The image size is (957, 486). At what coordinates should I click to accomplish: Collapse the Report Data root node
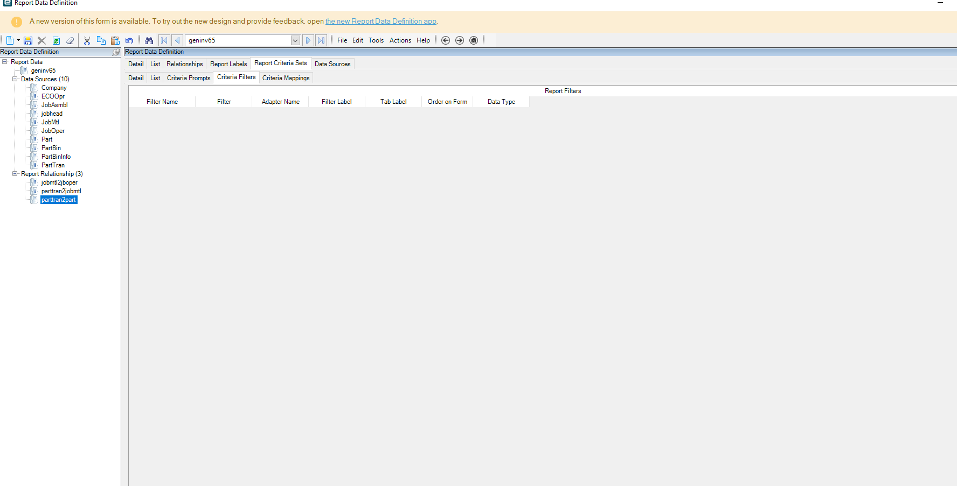(5, 62)
